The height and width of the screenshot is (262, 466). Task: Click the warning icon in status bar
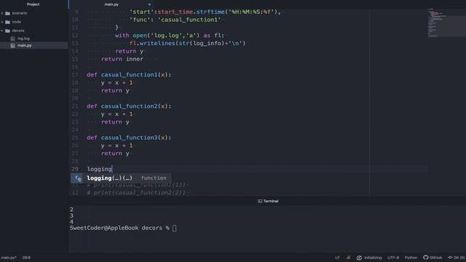[x=348, y=258]
